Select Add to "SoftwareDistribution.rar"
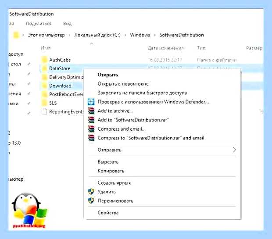This screenshot has height=239, width=272. click(x=133, y=120)
